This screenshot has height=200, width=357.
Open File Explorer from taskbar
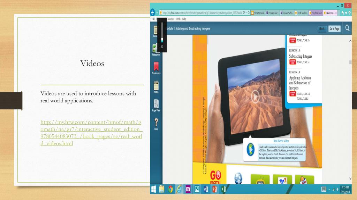162,189
